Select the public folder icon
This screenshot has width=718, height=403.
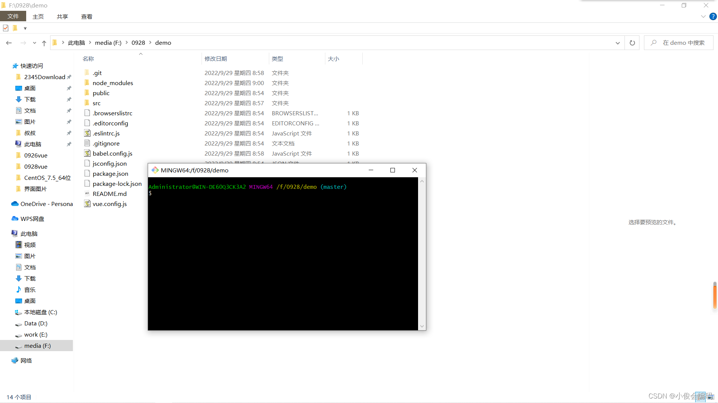(x=87, y=93)
